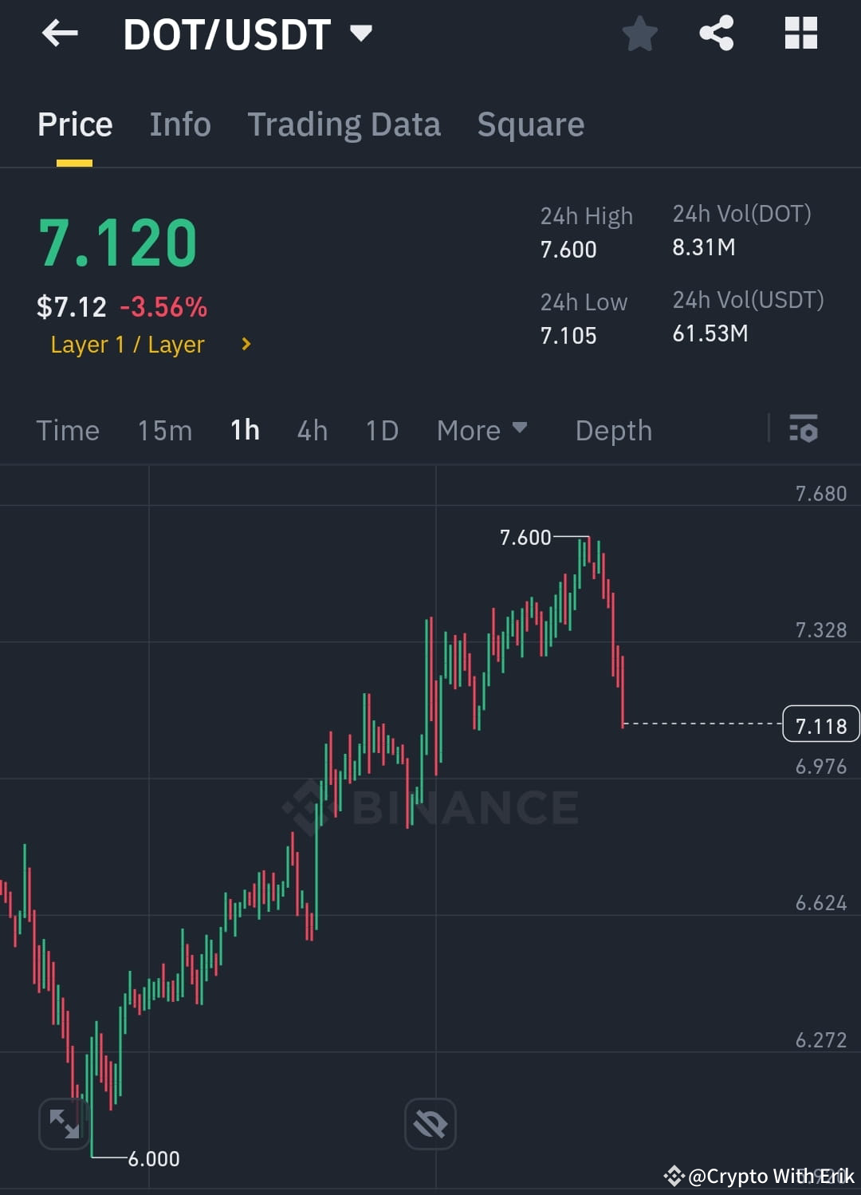
Task: Switch to the 4h timeframe
Action: 312,430
